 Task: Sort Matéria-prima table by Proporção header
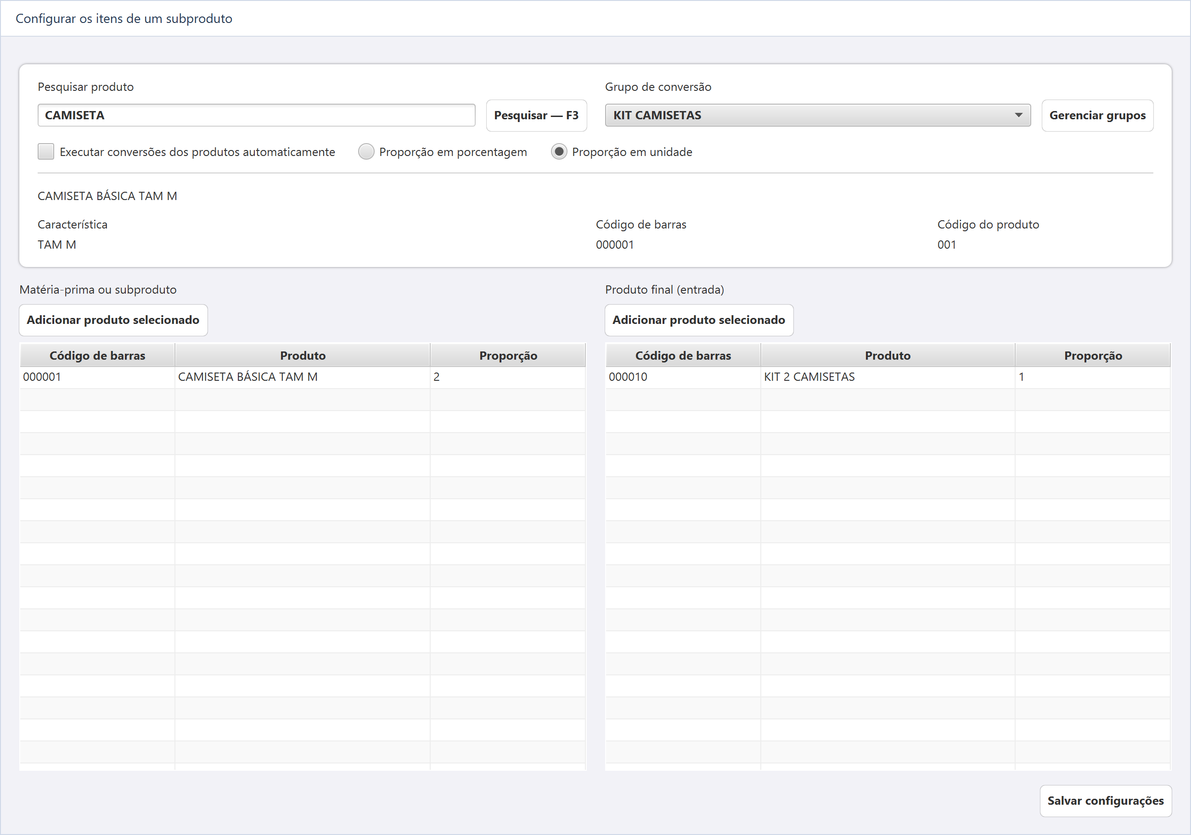(508, 356)
